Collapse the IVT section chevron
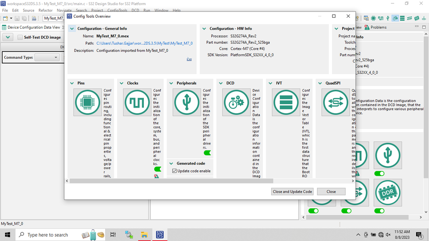This screenshot has width=429, height=241. click(x=270, y=83)
